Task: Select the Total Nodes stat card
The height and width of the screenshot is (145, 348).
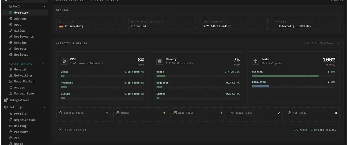Action: point(255,113)
